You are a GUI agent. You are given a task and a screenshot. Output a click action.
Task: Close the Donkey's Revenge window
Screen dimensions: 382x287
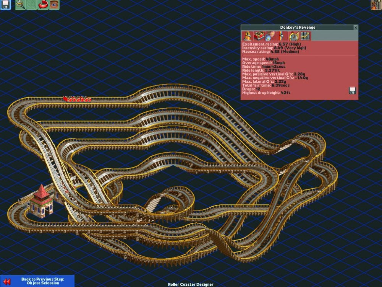(356, 28)
